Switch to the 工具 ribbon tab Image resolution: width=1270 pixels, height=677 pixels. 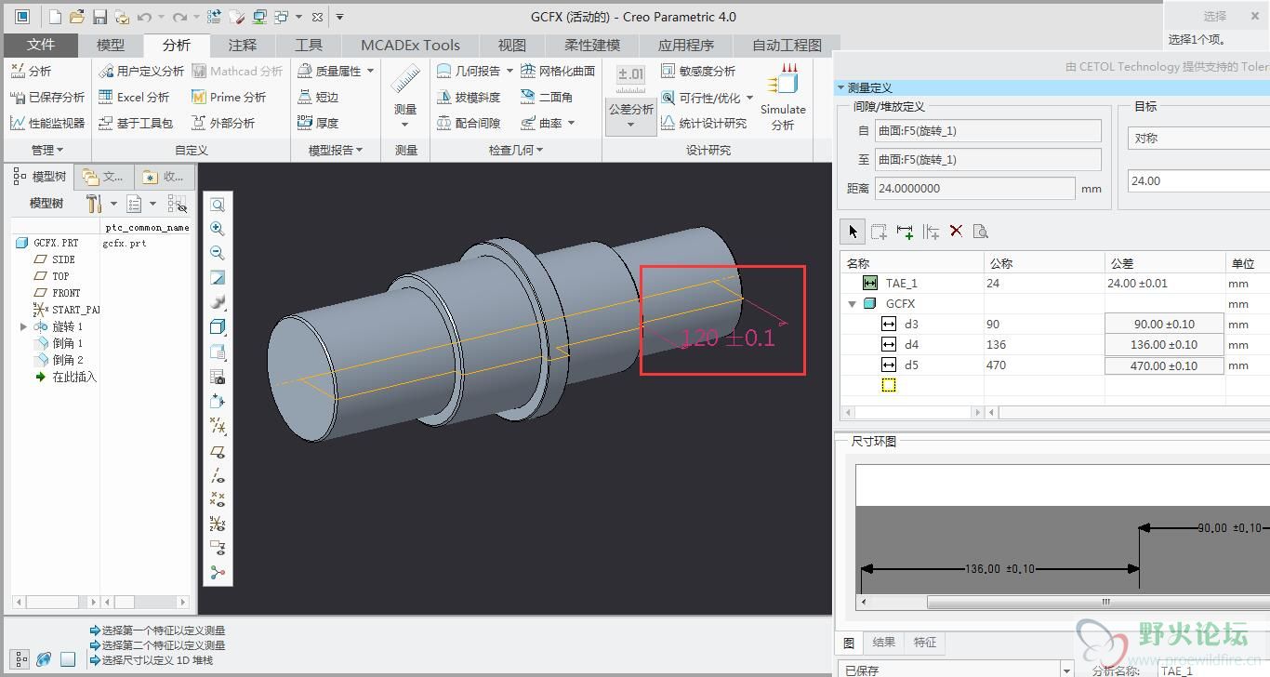(x=309, y=45)
